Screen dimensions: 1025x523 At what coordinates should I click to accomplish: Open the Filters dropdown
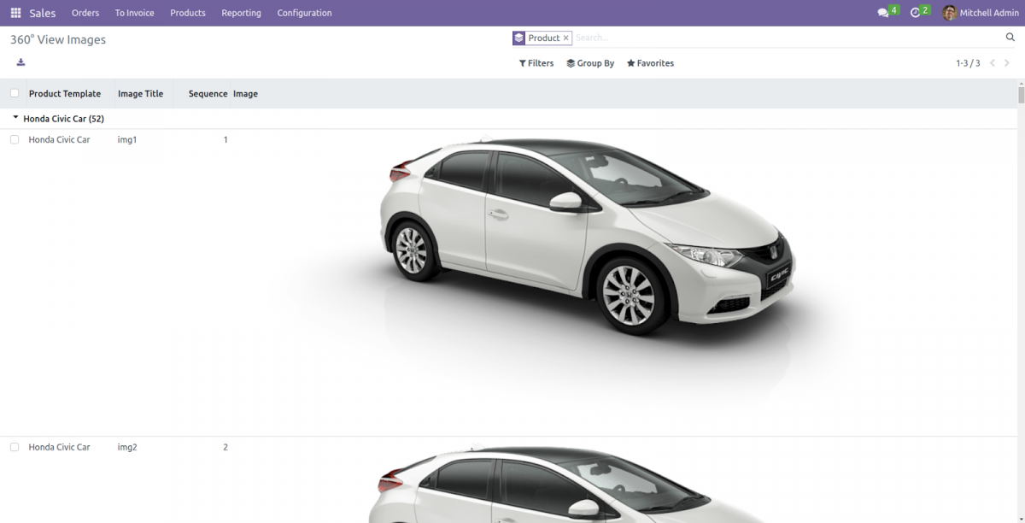[x=536, y=62]
